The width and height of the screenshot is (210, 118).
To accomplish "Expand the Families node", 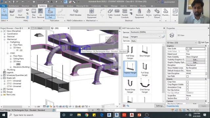I will pos(1,89).
